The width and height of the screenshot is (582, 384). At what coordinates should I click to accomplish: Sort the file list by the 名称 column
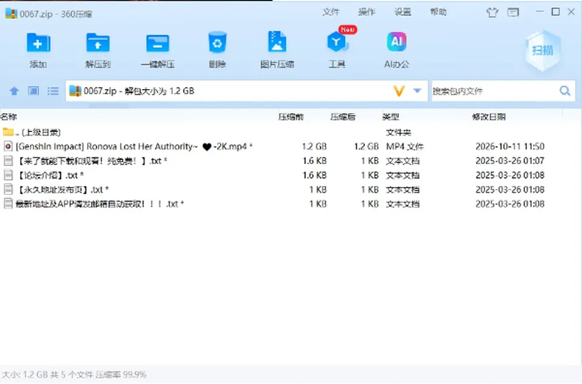tap(9, 117)
